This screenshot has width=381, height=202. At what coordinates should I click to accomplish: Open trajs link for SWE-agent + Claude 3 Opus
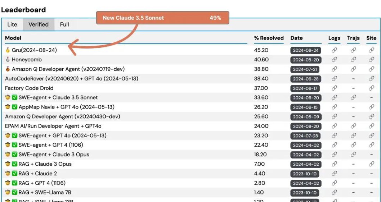[x=354, y=155]
